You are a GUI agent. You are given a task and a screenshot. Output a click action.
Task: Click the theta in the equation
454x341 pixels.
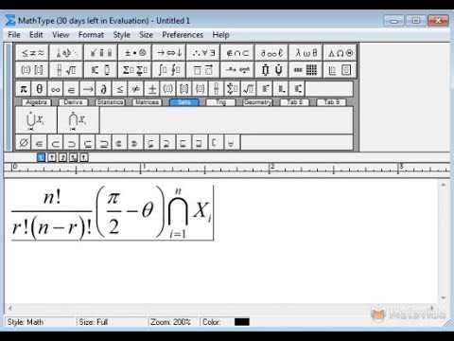pyautogui.click(x=148, y=210)
